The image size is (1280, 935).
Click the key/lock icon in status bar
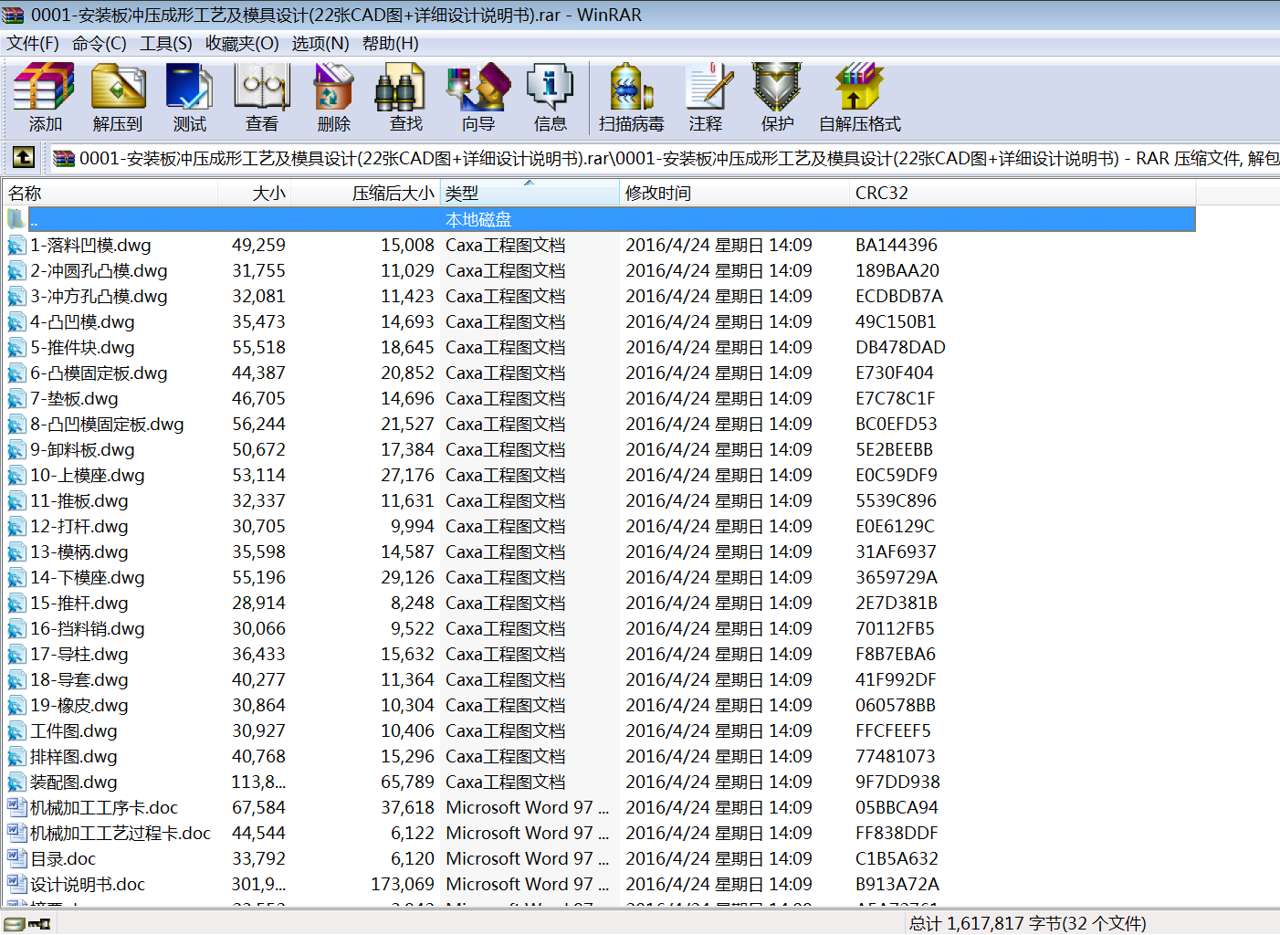[x=39, y=924]
